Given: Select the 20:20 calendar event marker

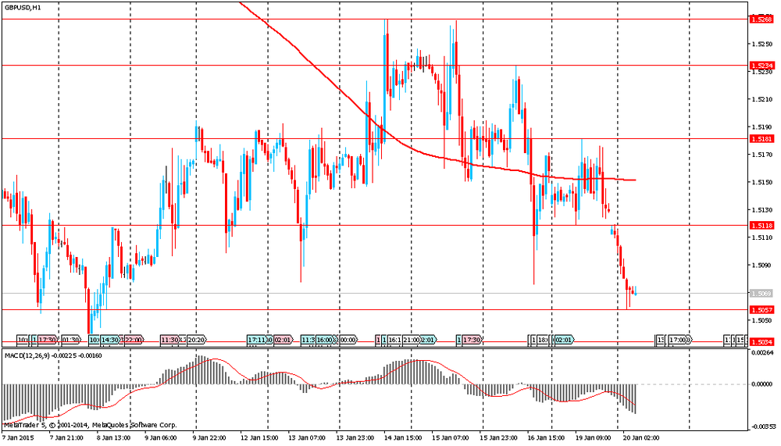Looking at the screenshot, I should pyautogui.click(x=195, y=340).
